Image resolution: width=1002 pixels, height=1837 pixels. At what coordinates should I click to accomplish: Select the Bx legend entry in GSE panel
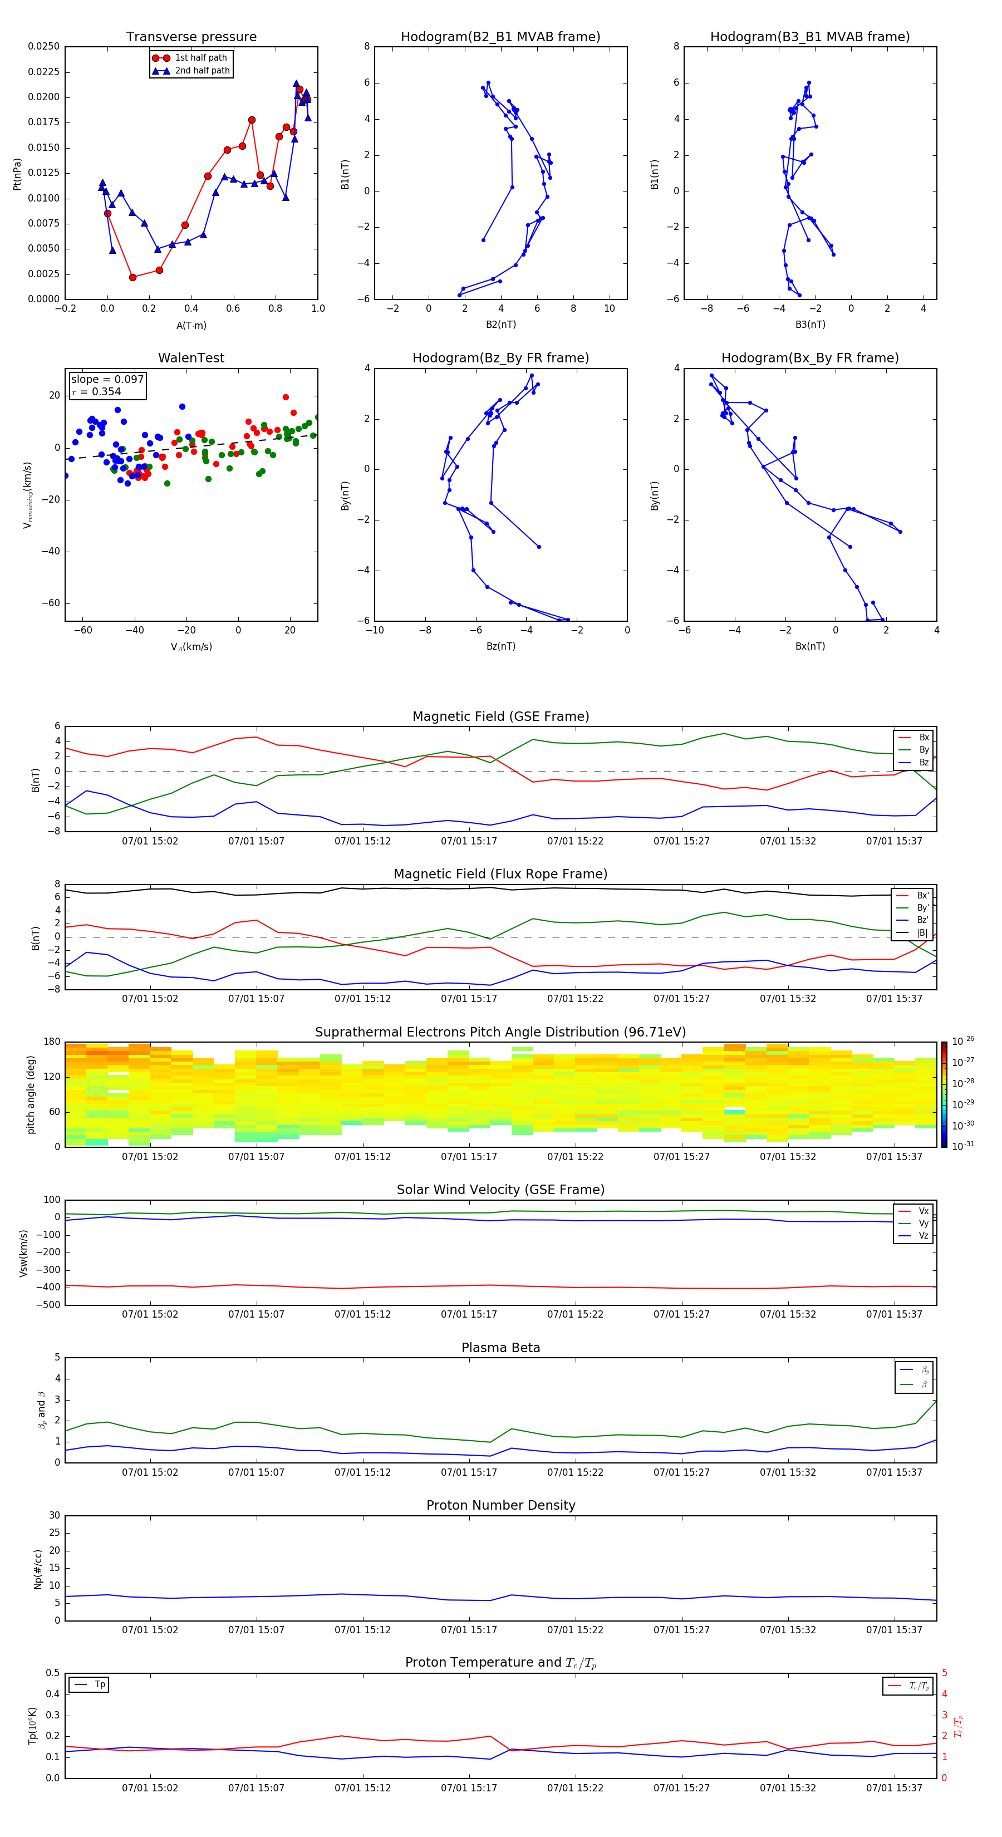point(913,738)
